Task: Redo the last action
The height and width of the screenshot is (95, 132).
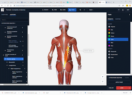Action: [84, 10]
